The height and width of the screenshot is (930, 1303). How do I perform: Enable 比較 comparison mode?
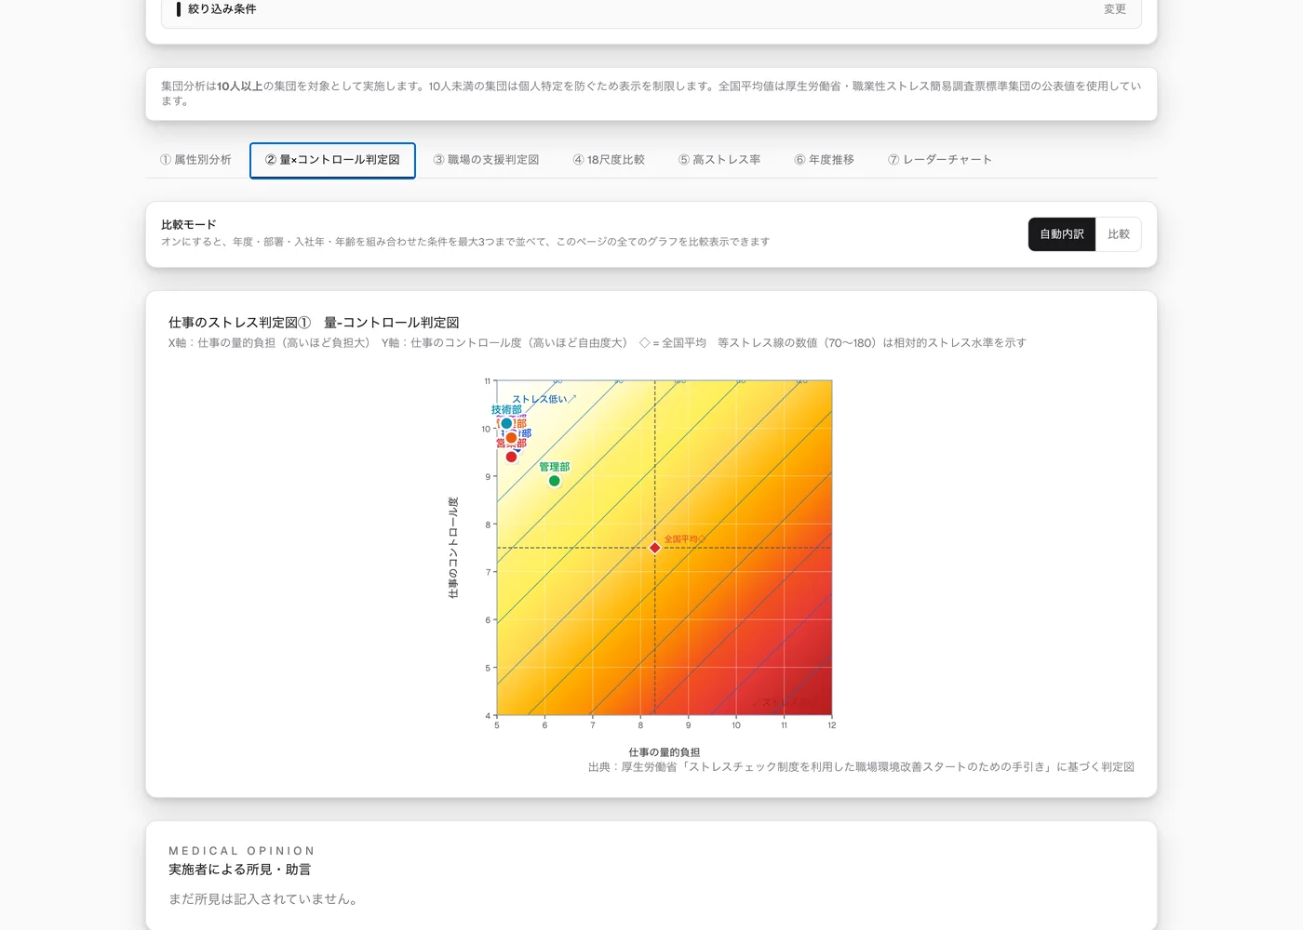[1119, 234]
